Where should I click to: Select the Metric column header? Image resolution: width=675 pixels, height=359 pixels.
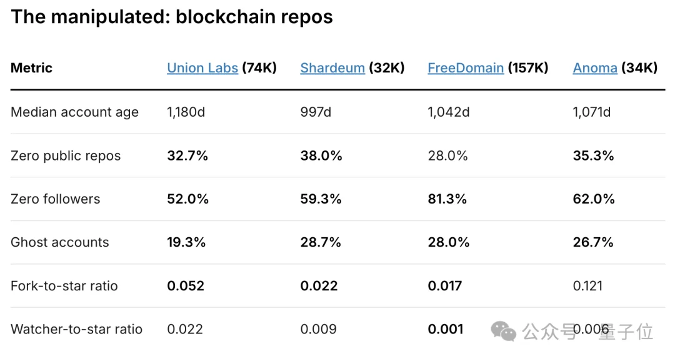(x=31, y=68)
